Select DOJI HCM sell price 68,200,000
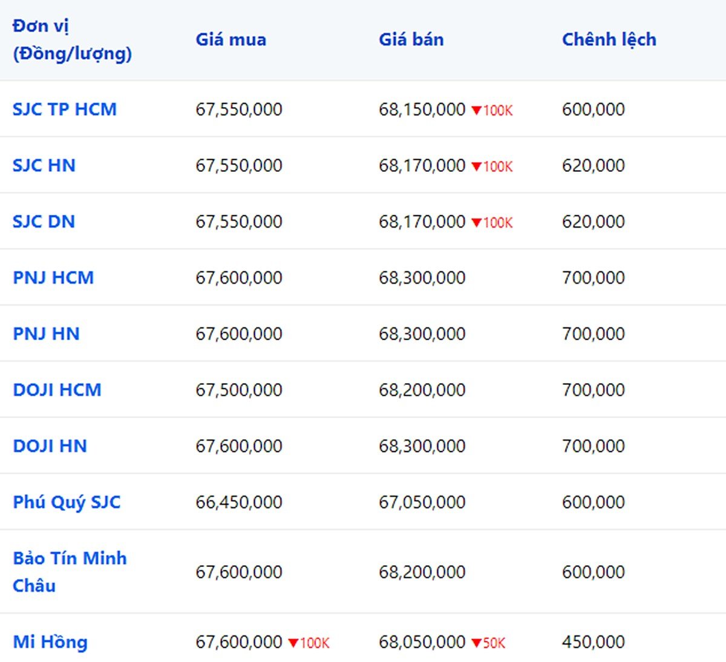 coord(422,390)
